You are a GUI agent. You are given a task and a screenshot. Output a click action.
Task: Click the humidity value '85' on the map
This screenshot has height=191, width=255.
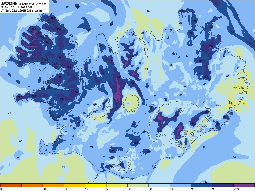coord(228,76)
